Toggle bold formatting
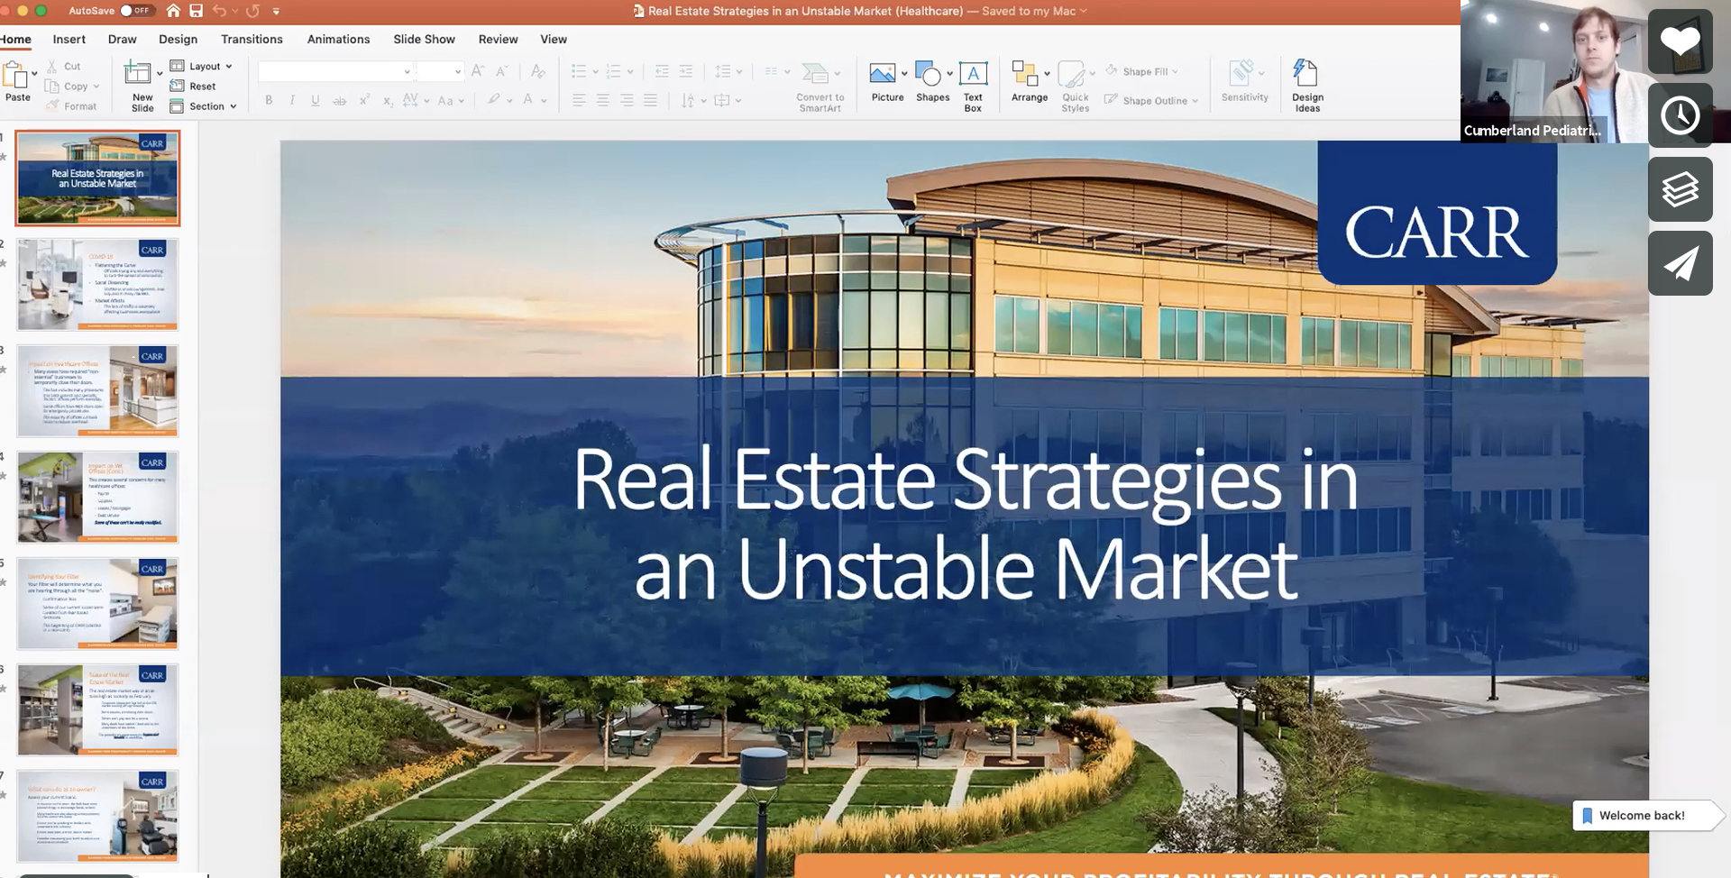Image resolution: width=1731 pixels, height=878 pixels. 269,100
